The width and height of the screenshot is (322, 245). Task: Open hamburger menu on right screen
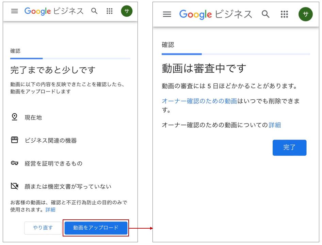[x=167, y=14]
